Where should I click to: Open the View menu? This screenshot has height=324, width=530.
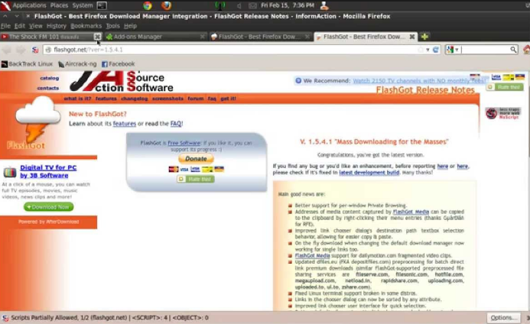click(35, 26)
